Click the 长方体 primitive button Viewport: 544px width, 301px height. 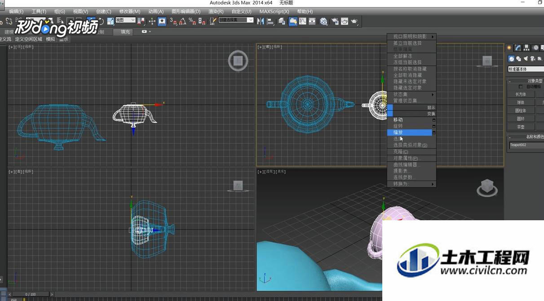(521, 94)
